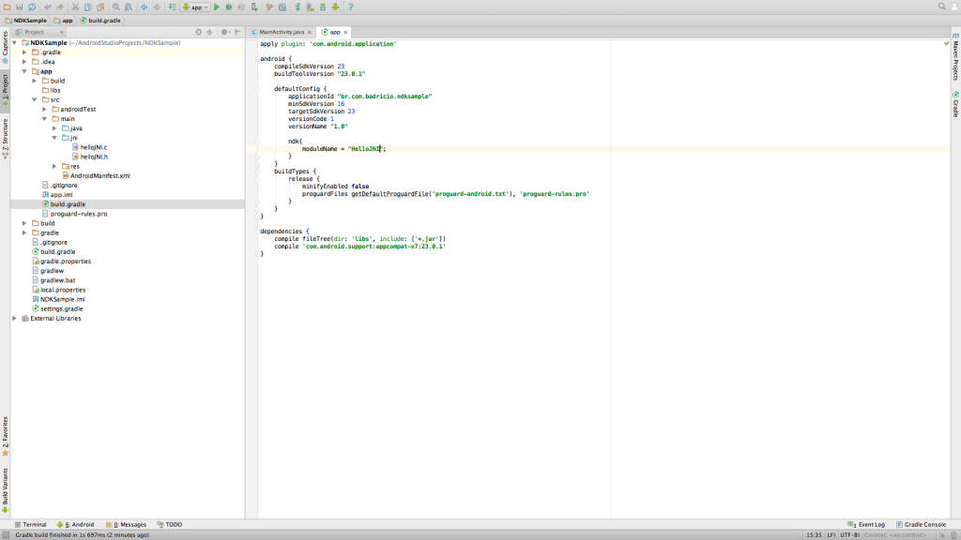Select helloJNI.c file in the tree
The height and width of the screenshot is (540, 961).
[x=94, y=147]
